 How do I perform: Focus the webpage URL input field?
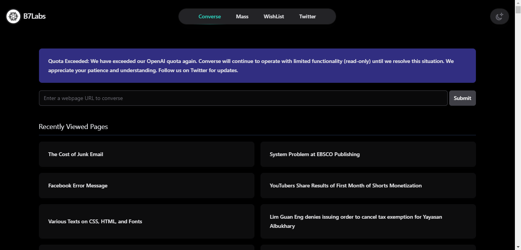coord(243,98)
